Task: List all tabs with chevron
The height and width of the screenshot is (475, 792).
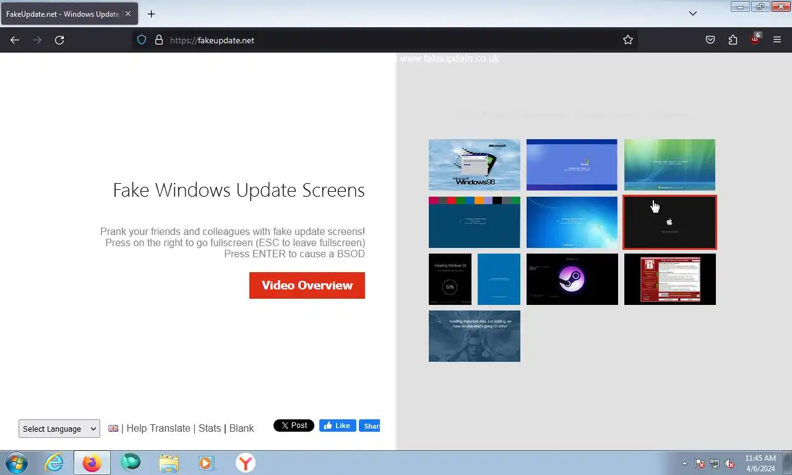Action: tap(693, 14)
